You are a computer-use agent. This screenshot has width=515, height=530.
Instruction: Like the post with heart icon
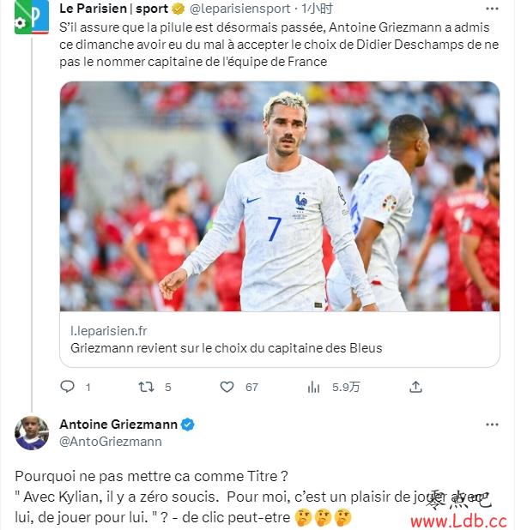coord(227,387)
